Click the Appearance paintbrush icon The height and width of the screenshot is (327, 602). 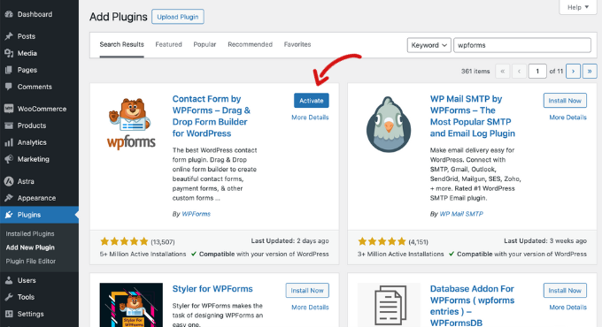(x=9, y=198)
